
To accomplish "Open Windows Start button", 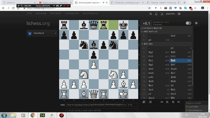I will coord(4,115).
